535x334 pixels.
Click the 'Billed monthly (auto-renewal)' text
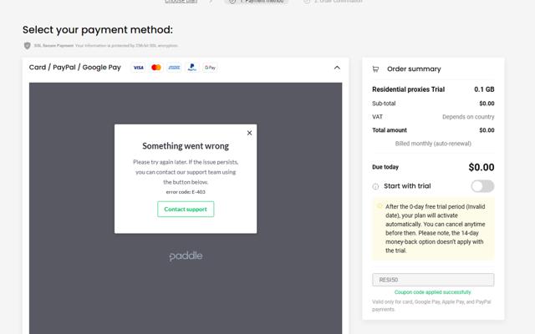tap(433, 144)
